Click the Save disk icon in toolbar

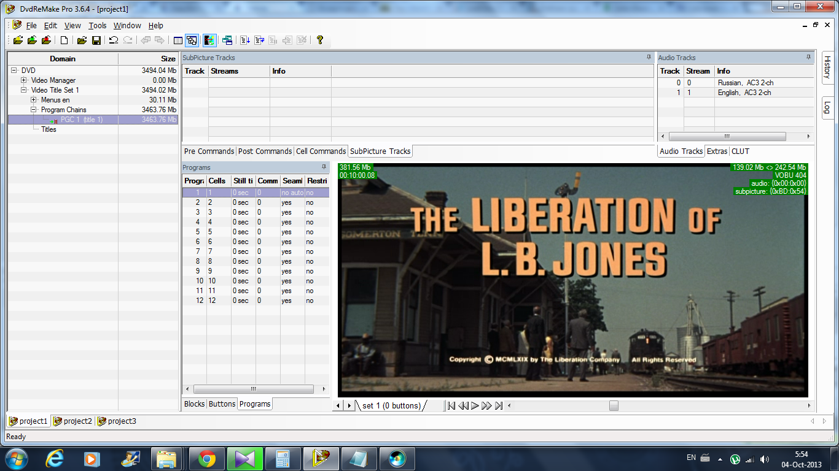pyautogui.click(x=96, y=40)
